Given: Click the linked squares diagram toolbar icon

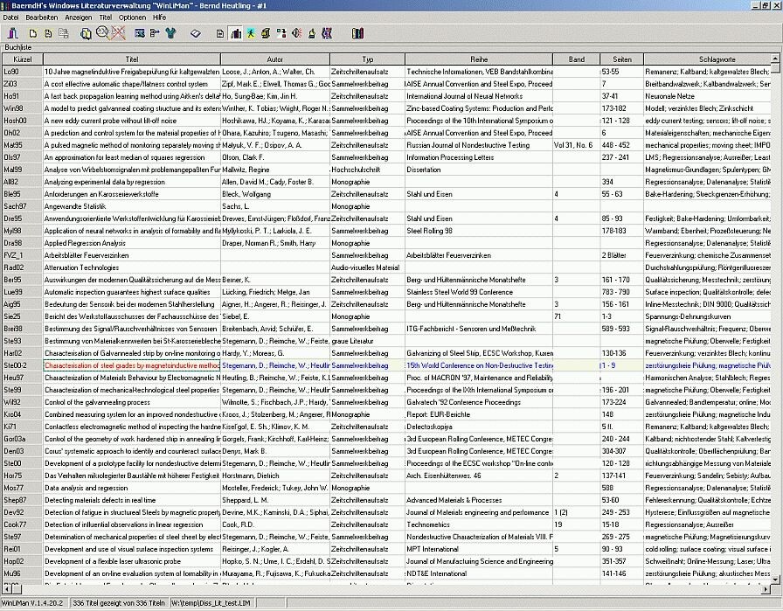Looking at the screenshot, I should (281, 33).
